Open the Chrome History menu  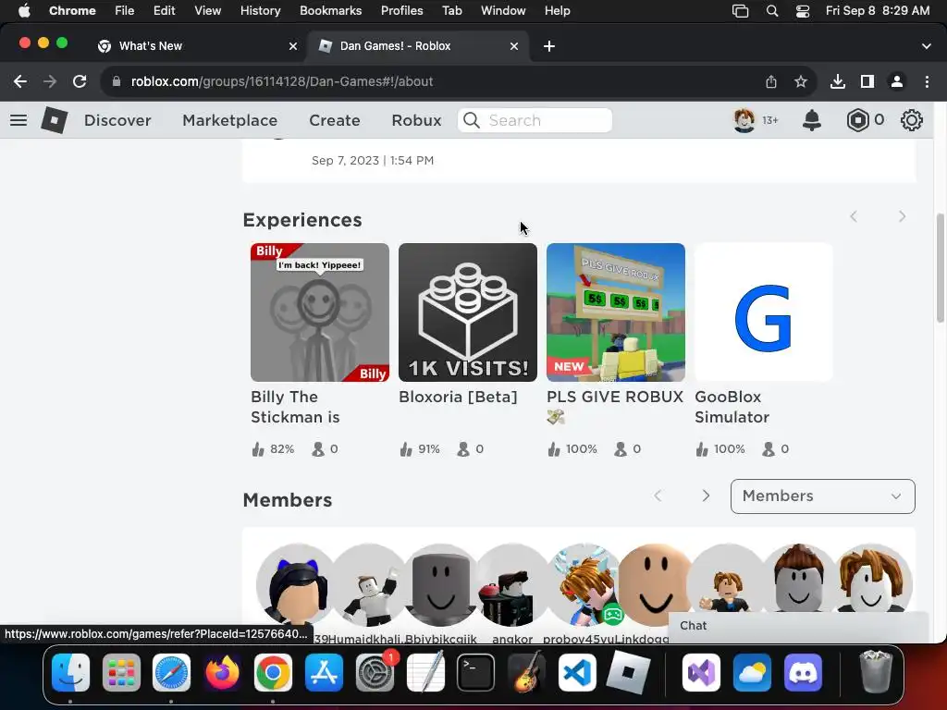[260, 11]
